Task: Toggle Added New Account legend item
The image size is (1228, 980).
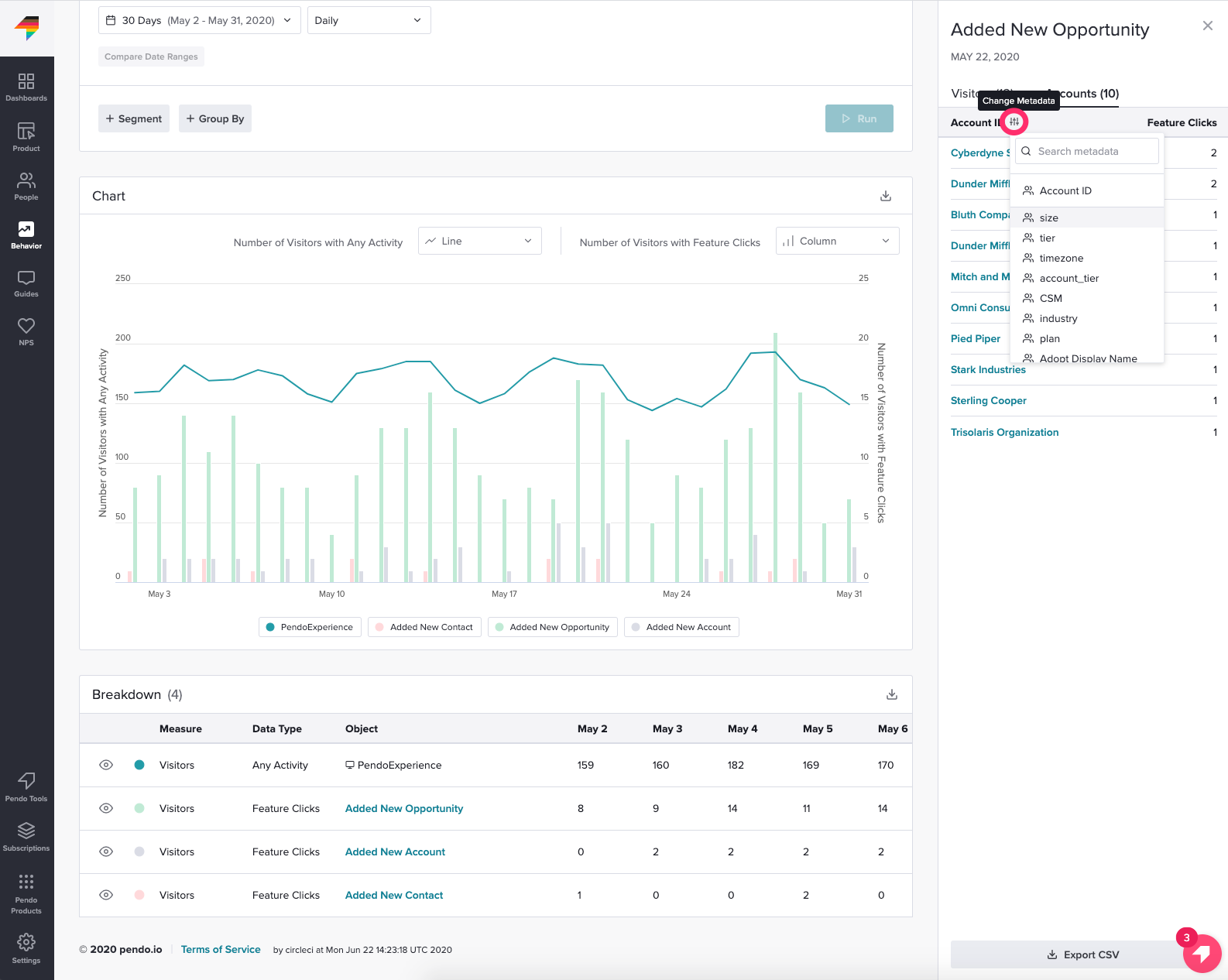Action: tap(681, 627)
